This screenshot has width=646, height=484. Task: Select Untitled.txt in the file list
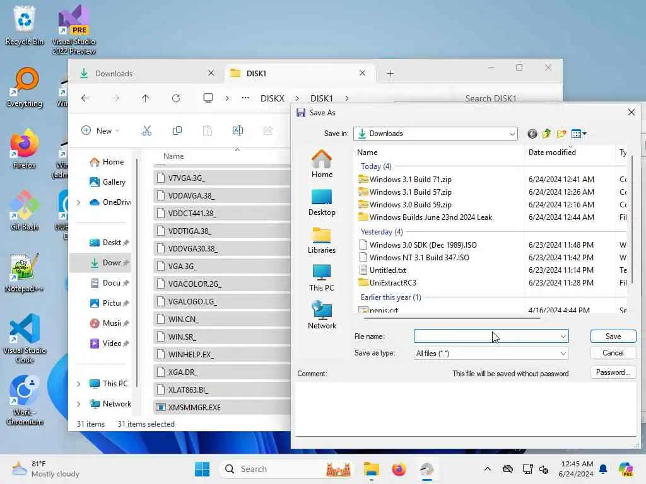(x=388, y=270)
